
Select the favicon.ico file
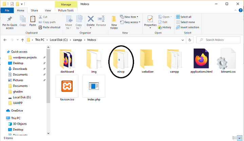[67, 88]
